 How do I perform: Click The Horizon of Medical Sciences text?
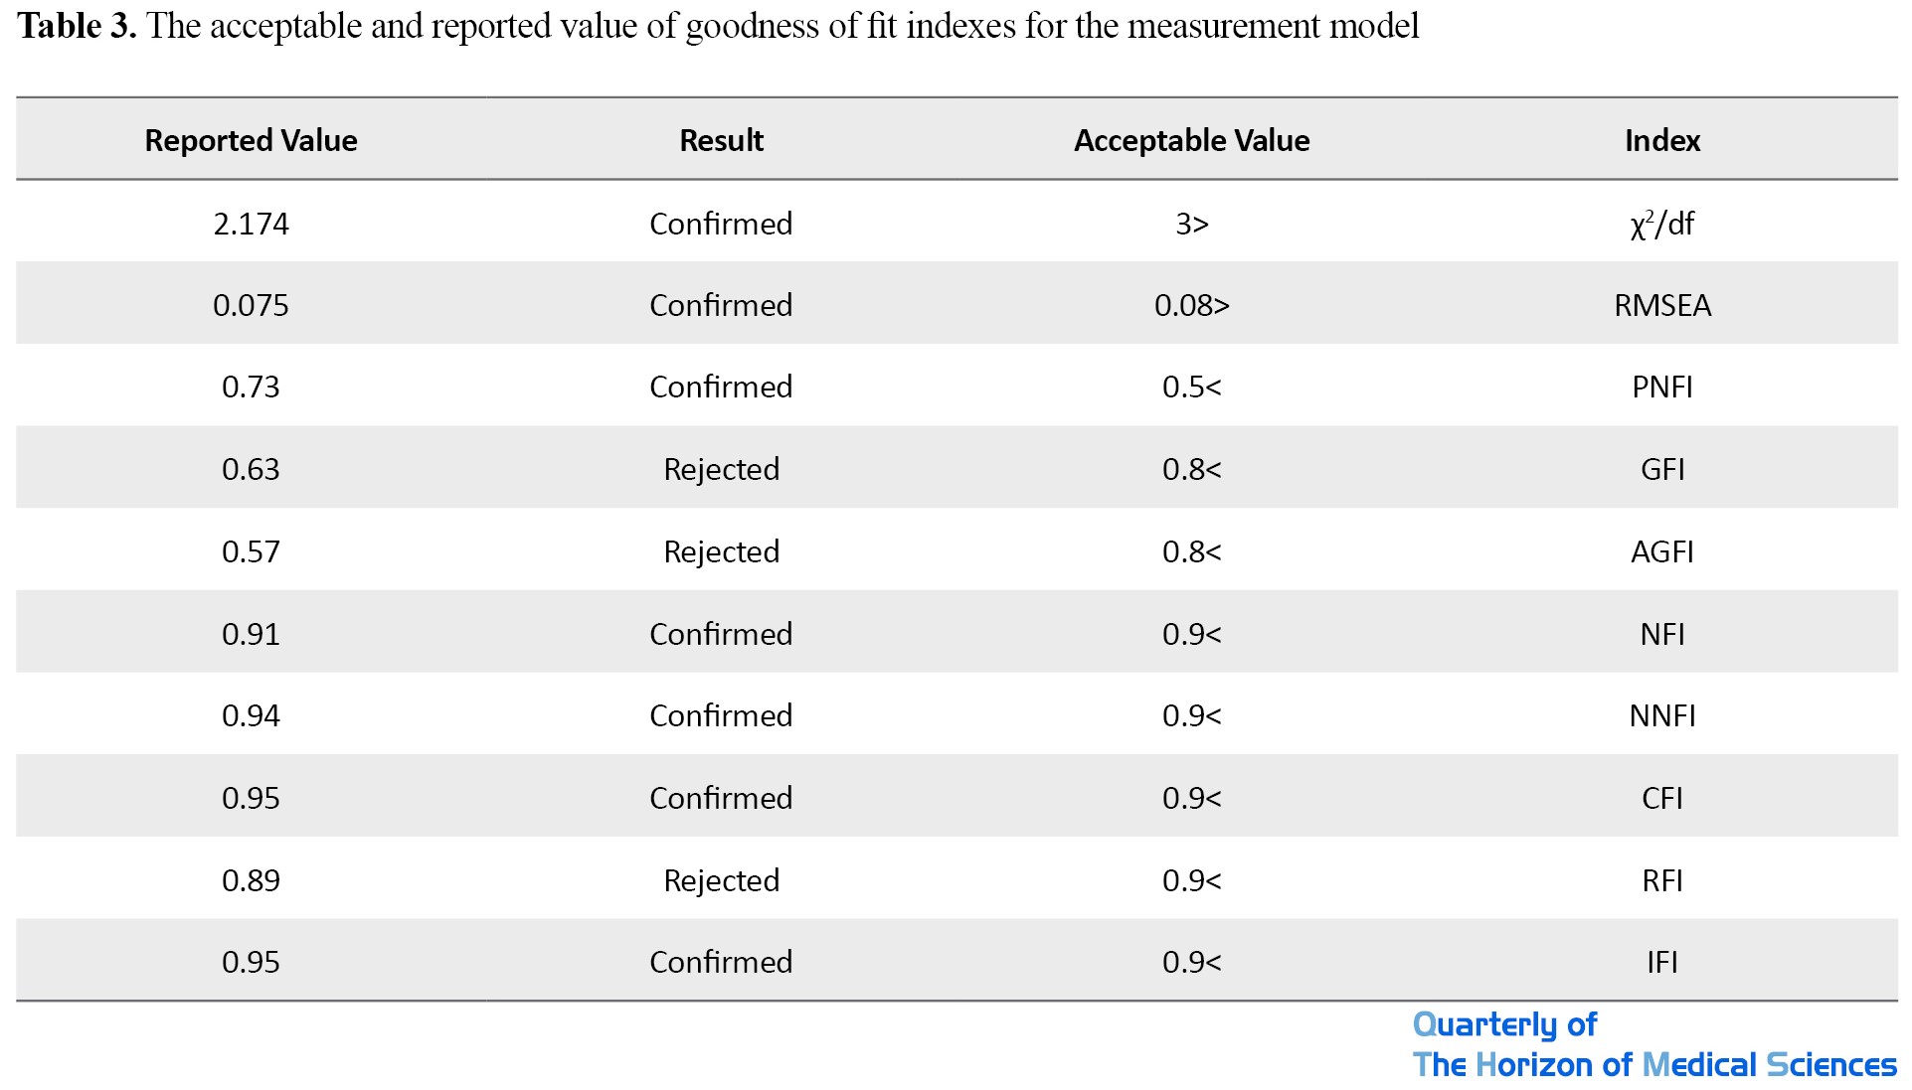click(x=1654, y=1065)
